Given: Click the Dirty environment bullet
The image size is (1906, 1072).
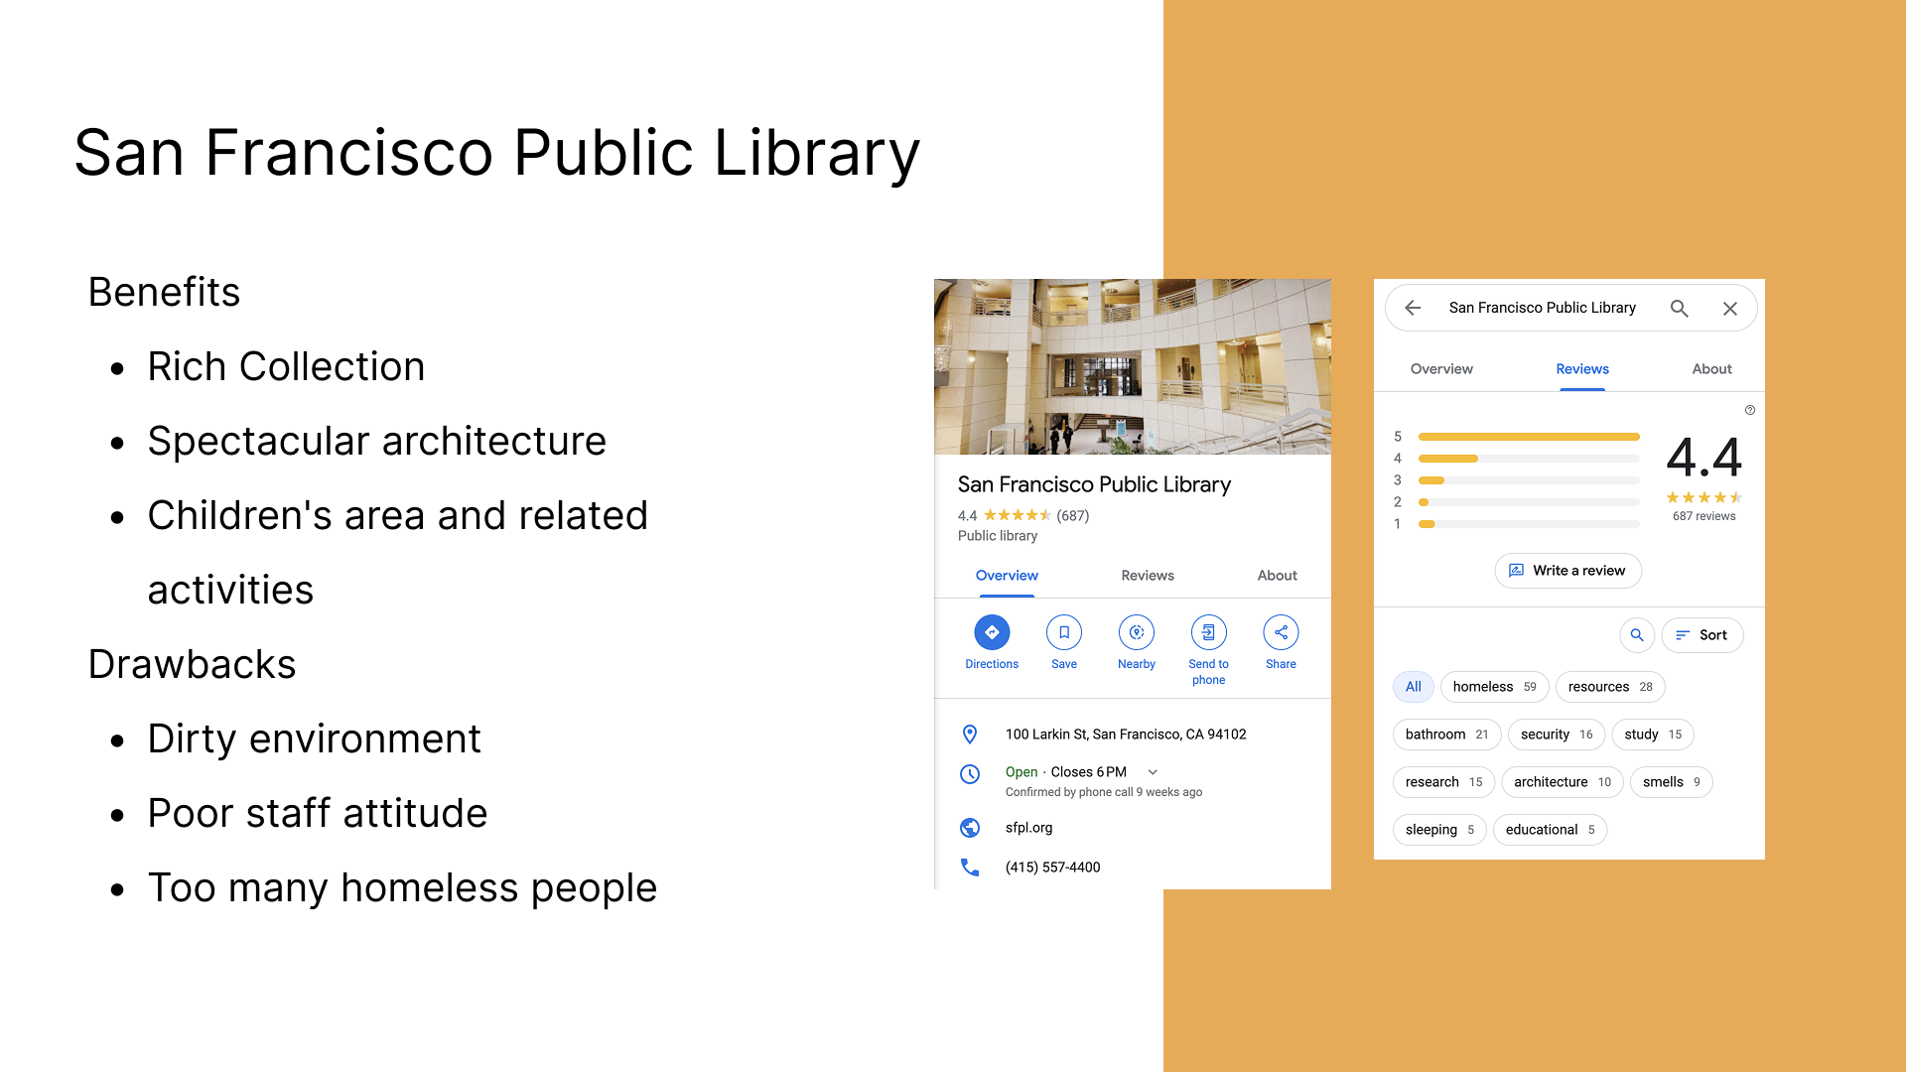Looking at the screenshot, I should coord(314,738).
